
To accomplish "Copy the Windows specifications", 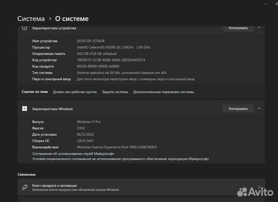I will coord(238,109).
